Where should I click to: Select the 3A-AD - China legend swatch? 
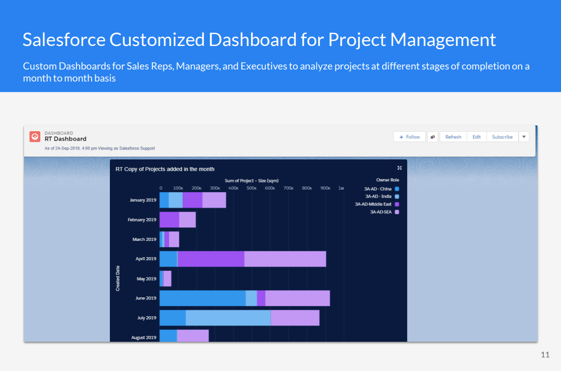(x=397, y=189)
